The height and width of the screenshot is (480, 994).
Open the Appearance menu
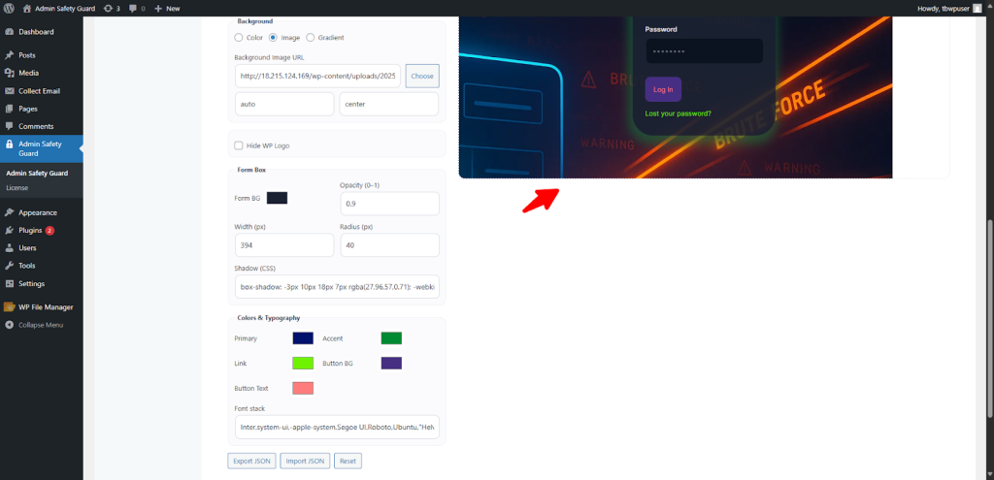point(37,212)
